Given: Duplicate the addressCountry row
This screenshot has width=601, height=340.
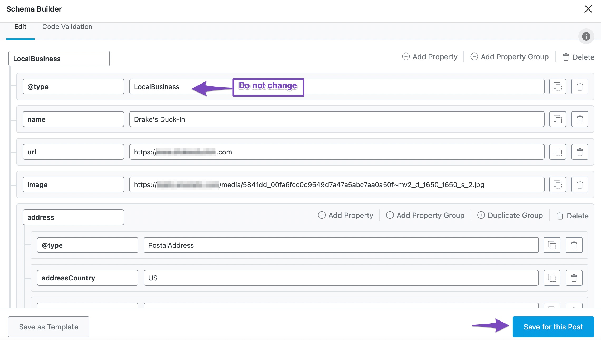Looking at the screenshot, I should (x=552, y=278).
